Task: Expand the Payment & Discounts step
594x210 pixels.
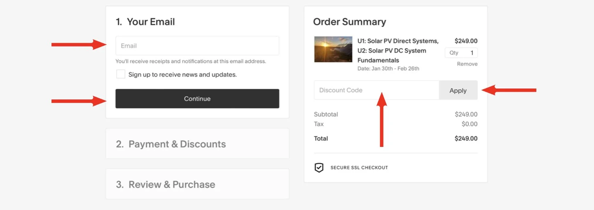Action: pos(177,144)
